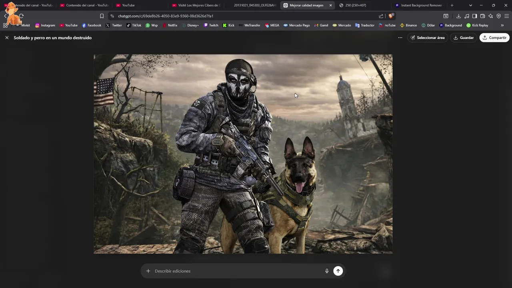This screenshot has height=288, width=512.
Task: Open the Wsp bookmark
Action: point(152,25)
